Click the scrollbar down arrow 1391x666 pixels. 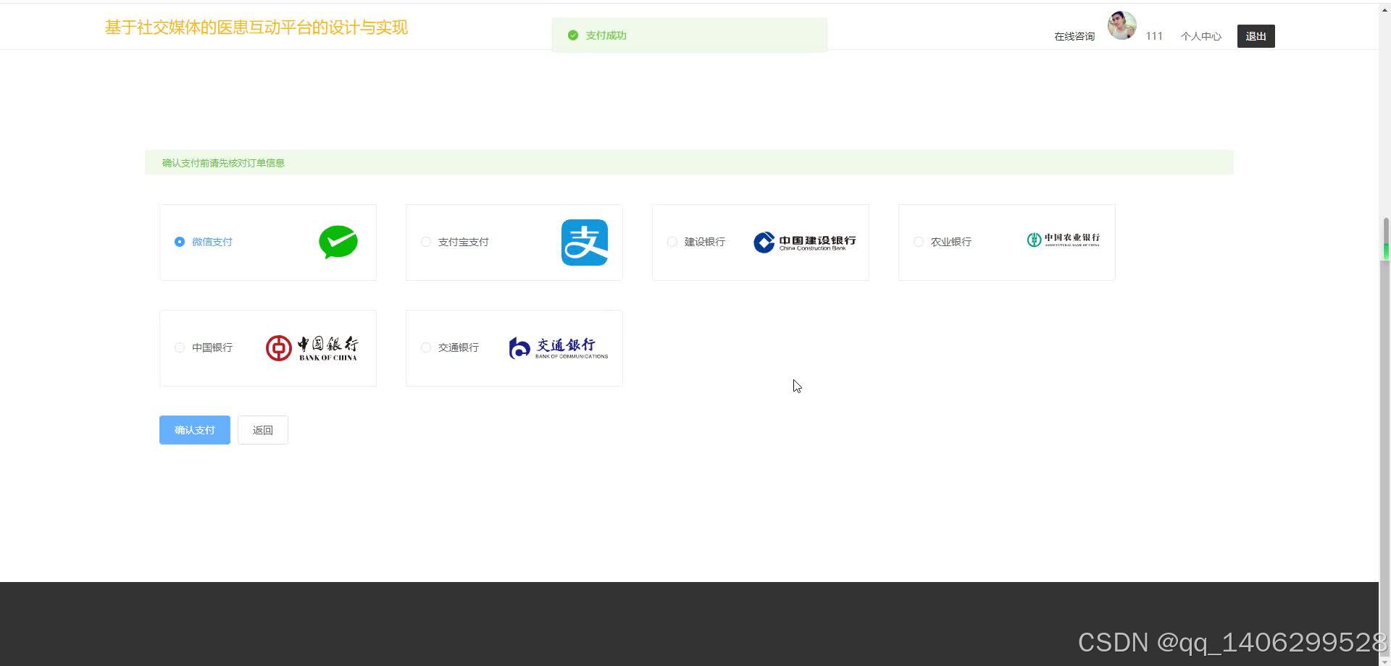(1385, 661)
